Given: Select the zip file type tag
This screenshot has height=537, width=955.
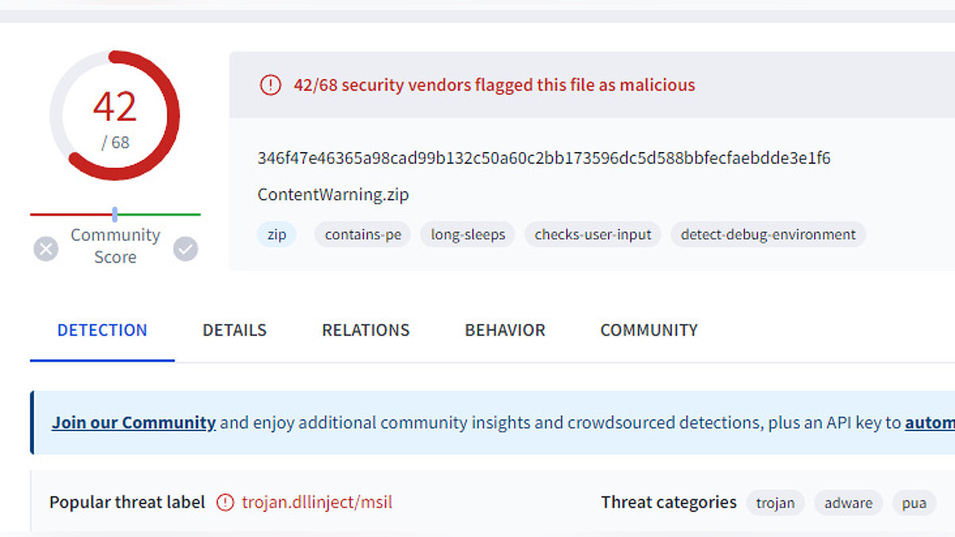Looking at the screenshot, I should tap(276, 235).
